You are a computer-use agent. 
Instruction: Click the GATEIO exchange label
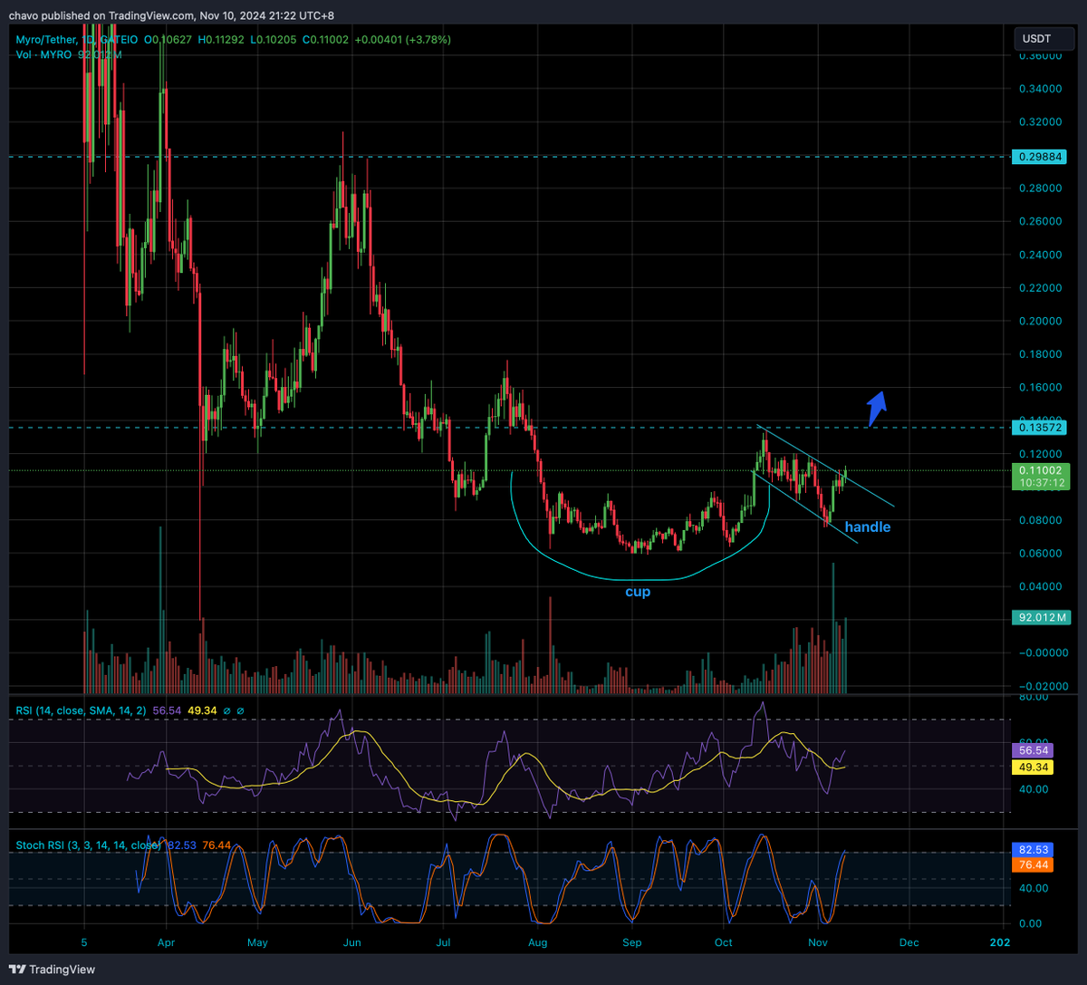pos(118,40)
